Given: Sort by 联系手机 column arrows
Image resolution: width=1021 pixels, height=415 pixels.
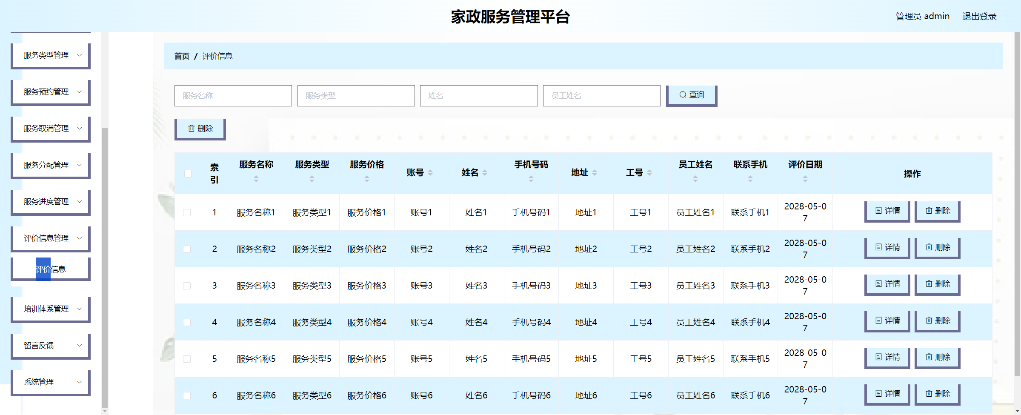Looking at the screenshot, I should coord(750,179).
